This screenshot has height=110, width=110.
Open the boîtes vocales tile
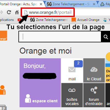[72, 95]
